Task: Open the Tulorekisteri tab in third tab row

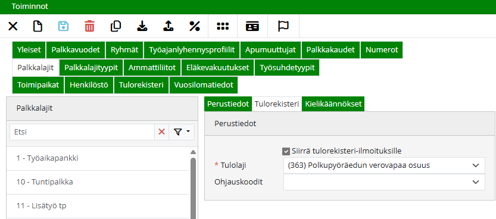Action: pos(141,85)
